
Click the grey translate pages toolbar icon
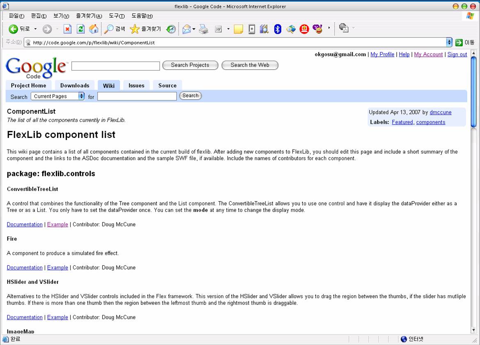coord(344,28)
